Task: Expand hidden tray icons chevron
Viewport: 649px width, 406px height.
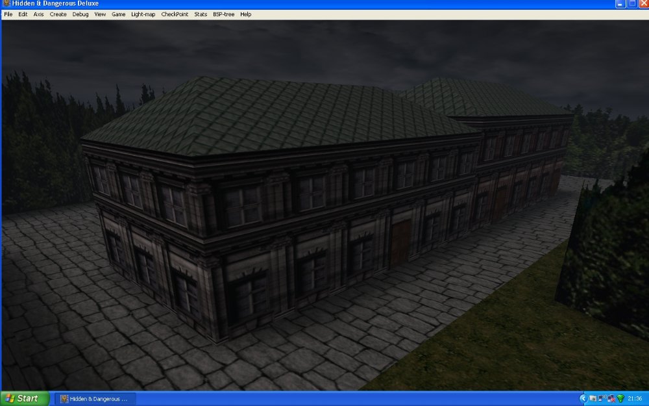Action: click(583, 399)
